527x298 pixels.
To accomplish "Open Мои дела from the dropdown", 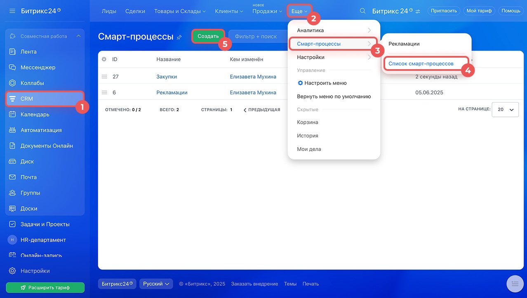I will [309, 149].
